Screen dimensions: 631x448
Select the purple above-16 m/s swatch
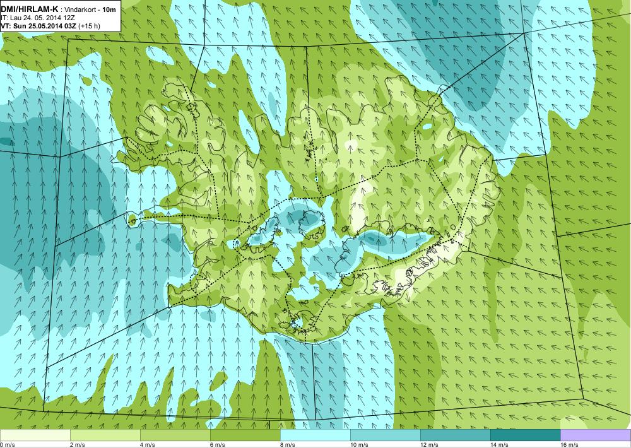596,435
